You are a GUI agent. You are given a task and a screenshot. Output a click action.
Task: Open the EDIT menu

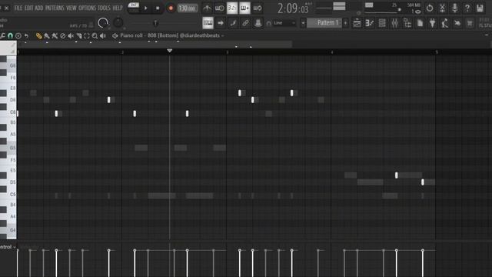coord(29,8)
